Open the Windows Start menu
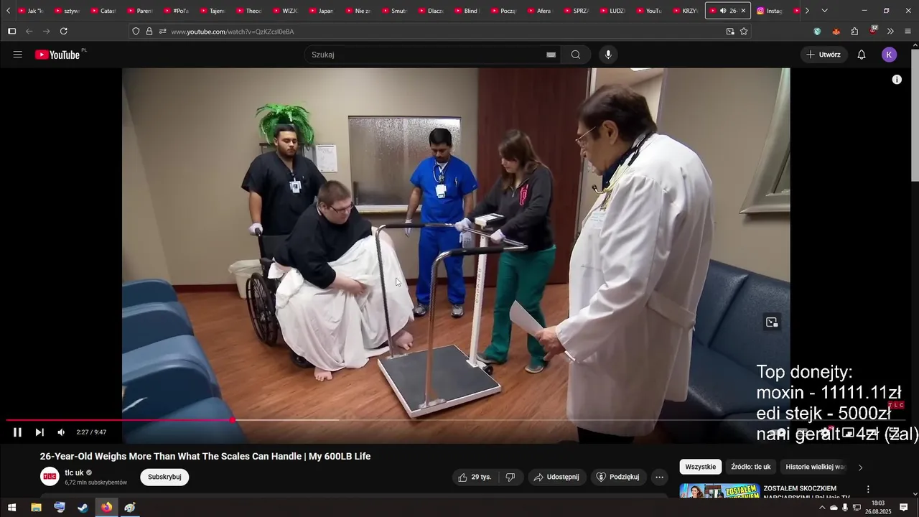The image size is (919, 517). [x=11, y=508]
